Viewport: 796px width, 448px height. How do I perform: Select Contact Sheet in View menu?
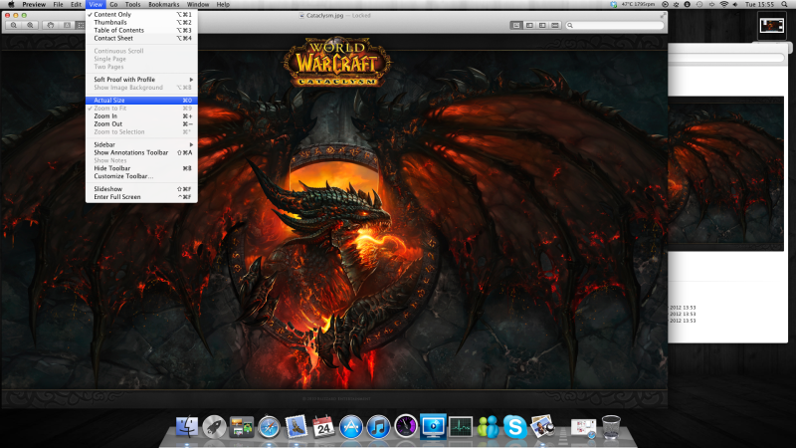141,38
